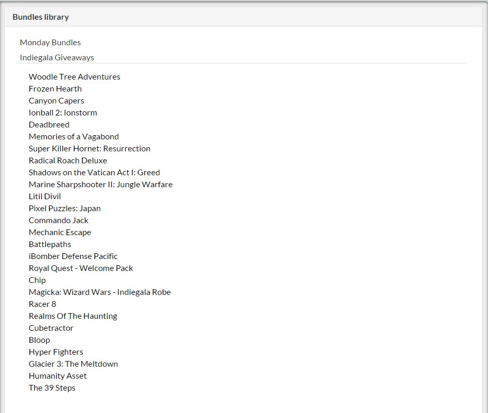Collapse the Indiegala Giveaways section
Image resolution: width=488 pixels, height=413 pixels.
coord(57,58)
